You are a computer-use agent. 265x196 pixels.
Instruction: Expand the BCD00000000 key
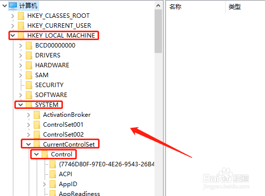(20, 46)
